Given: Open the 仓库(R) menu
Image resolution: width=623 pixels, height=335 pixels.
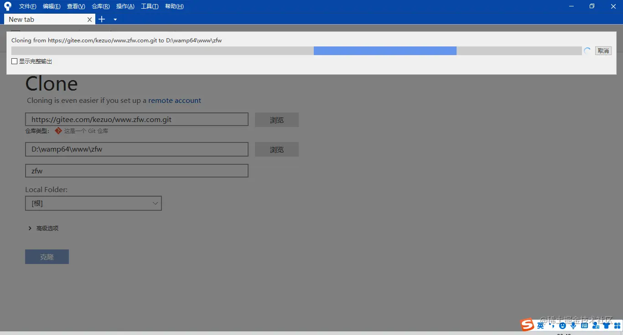Looking at the screenshot, I should pyautogui.click(x=100, y=6).
